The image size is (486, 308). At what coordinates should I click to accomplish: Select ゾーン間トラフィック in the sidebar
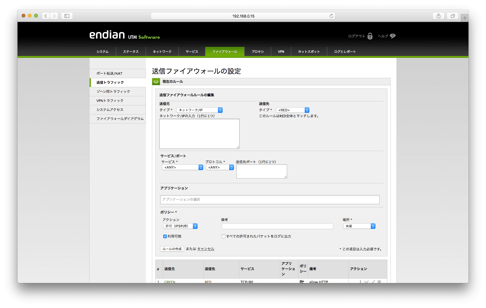tap(118, 92)
